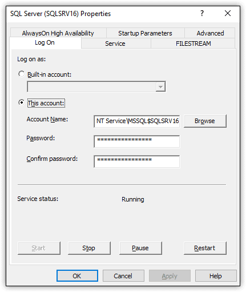Viewport: 246px width, 292px height.
Task: Switch to the AlwaysOn High Availability tab
Action: [x=58, y=33]
